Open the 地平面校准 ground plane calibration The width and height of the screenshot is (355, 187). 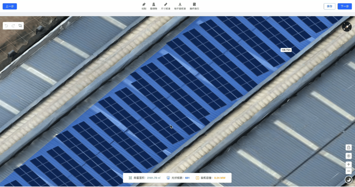point(180,6)
